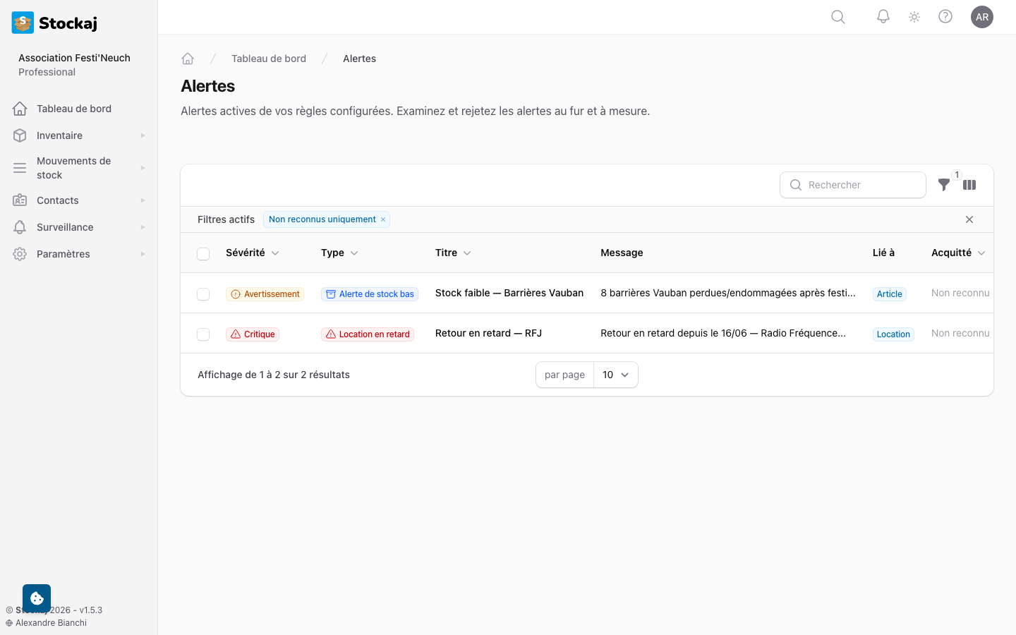The height and width of the screenshot is (635, 1016).
Task: Click the Location linked-entity badge
Action: coord(893,334)
